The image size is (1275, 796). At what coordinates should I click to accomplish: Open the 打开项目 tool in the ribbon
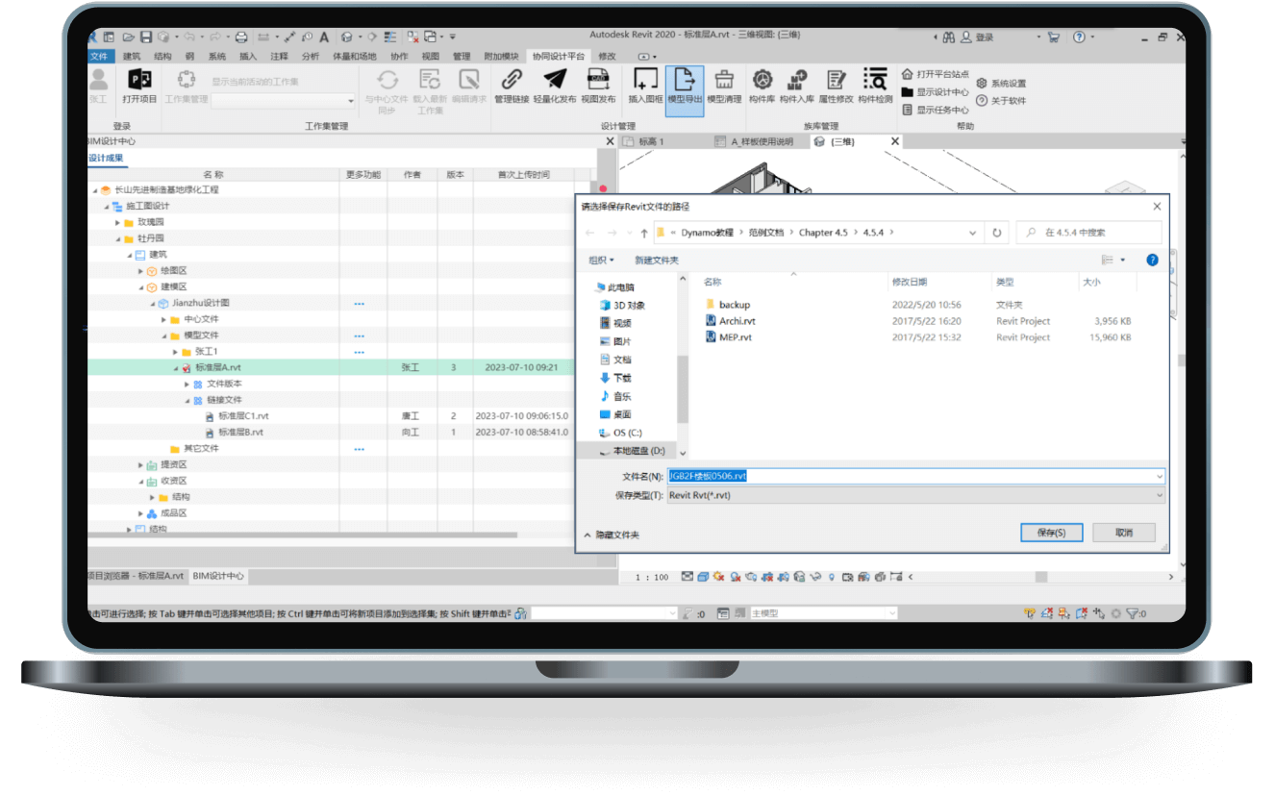[139, 87]
